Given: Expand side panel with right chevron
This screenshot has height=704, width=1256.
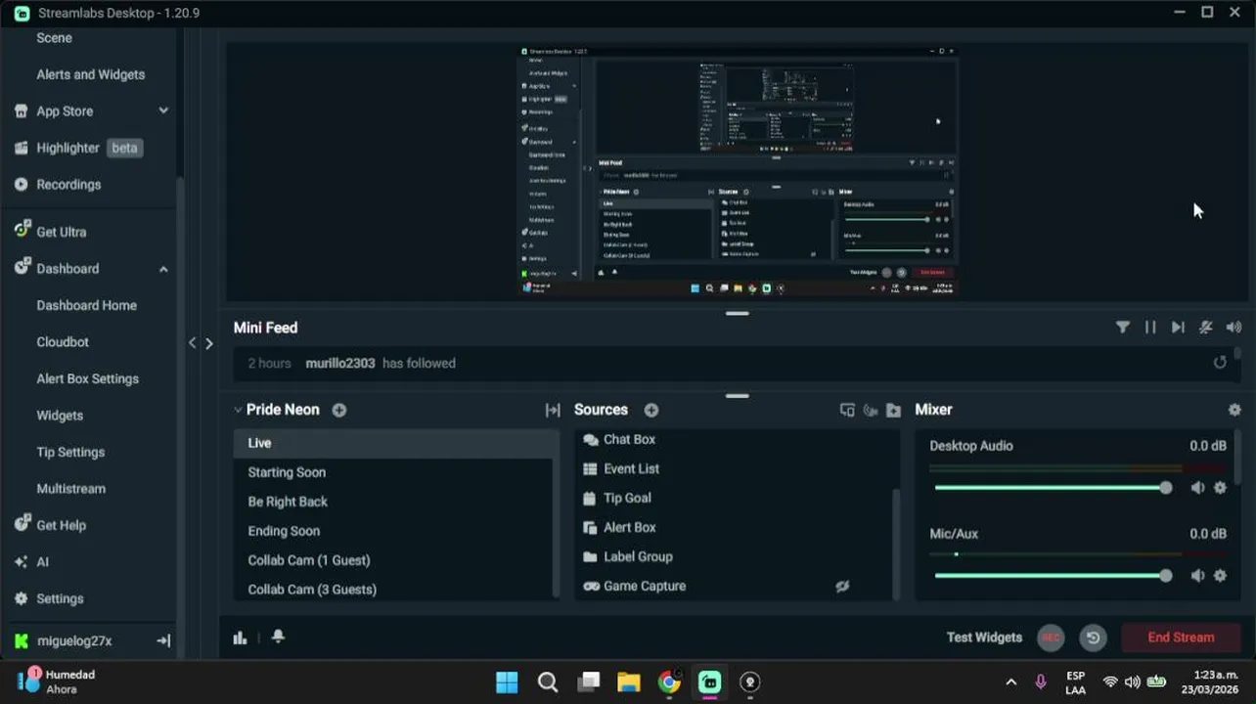Looking at the screenshot, I should coord(208,343).
